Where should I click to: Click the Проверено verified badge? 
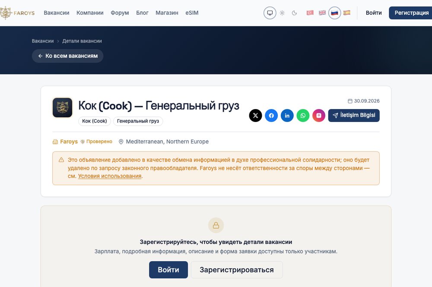point(96,142)
